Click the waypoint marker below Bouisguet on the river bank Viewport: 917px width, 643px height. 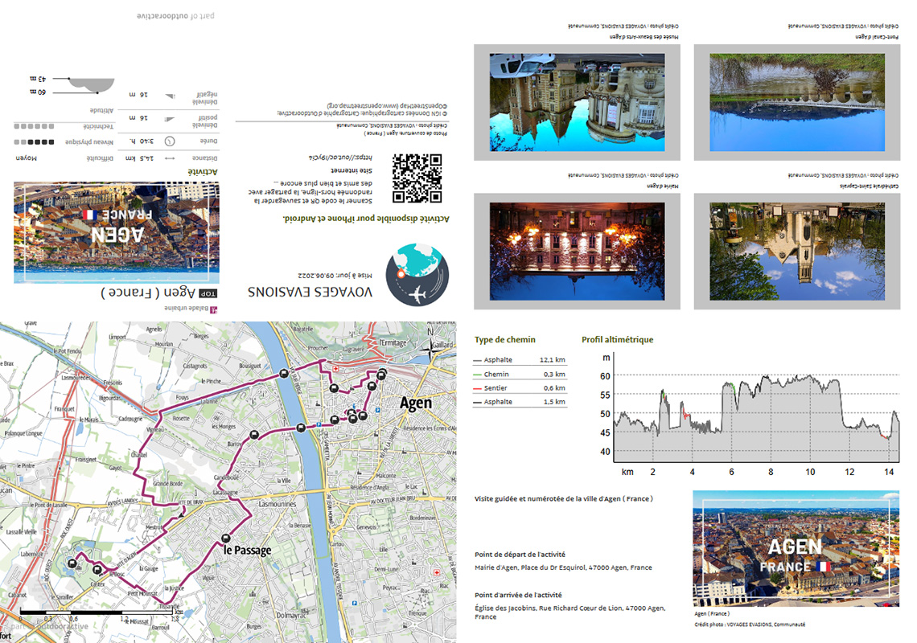click(x=284, y=374)
